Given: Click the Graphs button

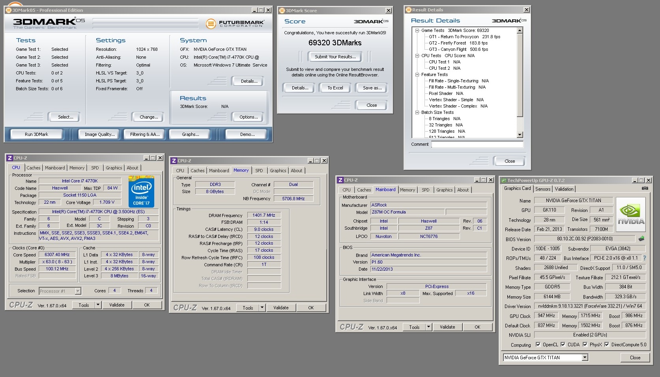Looking at the screenshot, I should pos(191,134).
